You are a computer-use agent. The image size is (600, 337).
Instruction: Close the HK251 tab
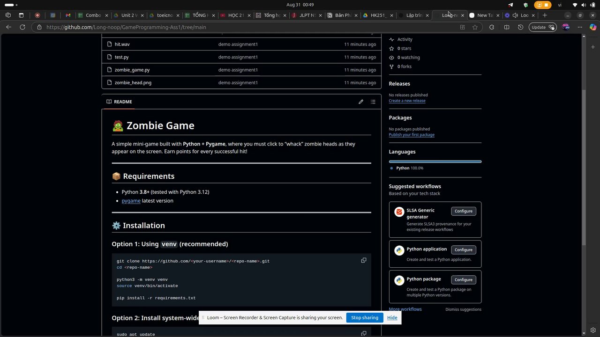click(391, 15)
